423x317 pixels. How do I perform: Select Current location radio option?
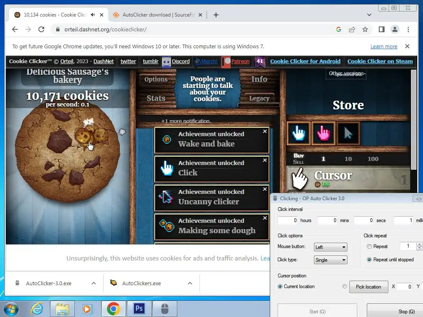click(280, 286)
